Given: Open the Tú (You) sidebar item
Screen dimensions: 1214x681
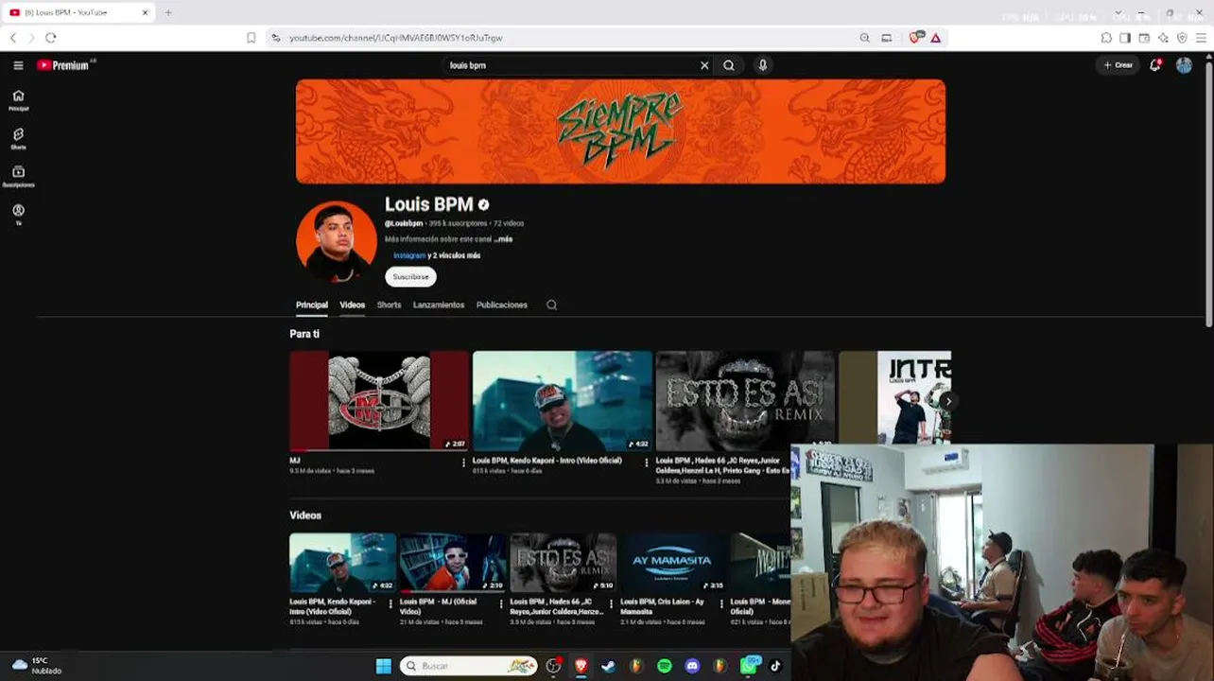Looking at the screenshot, I should pos(18,215).
